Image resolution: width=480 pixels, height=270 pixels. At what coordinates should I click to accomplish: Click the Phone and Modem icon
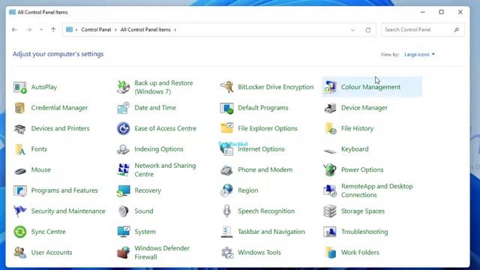tap(226, 170)
